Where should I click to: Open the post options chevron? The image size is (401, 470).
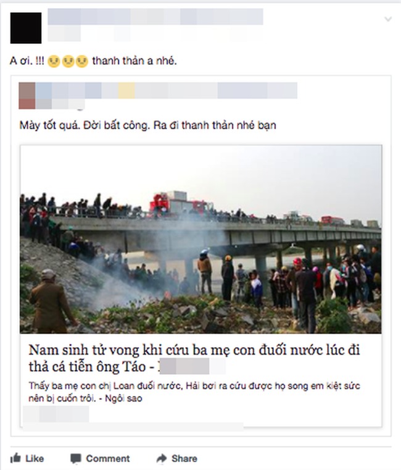click(388, 19)
